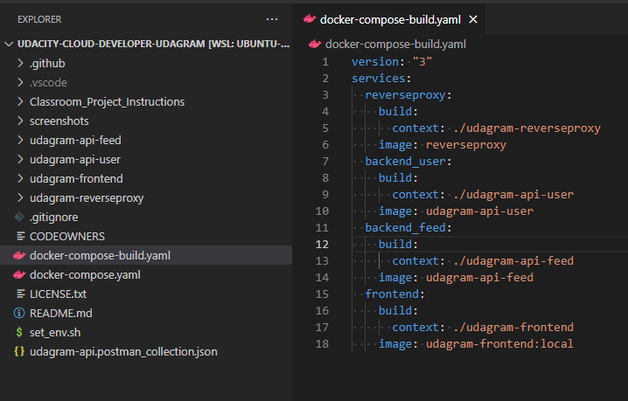
Task: Click the postman_collection.json braces icon
Action: (x=19, y=351)
